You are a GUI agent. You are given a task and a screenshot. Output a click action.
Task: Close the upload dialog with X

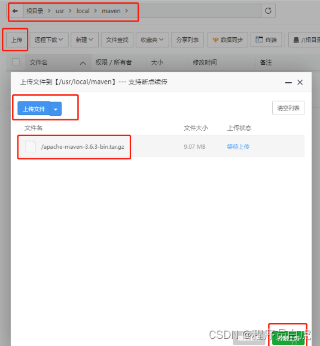[300, 82]
